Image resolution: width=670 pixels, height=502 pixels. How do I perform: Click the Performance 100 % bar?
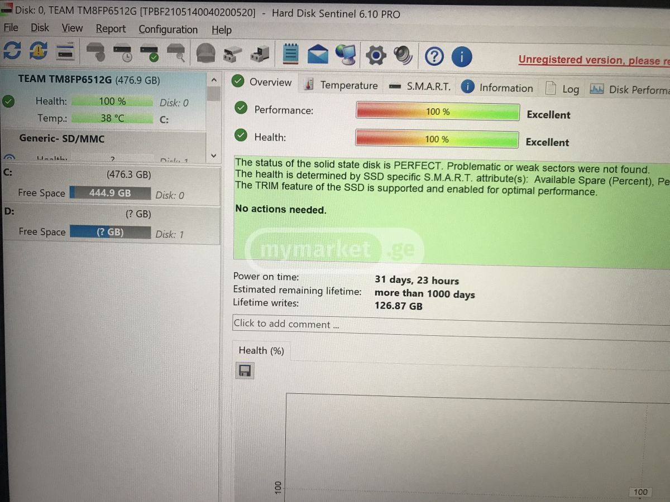coord(438,112)
